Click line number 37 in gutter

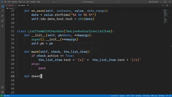(x=13, y=52)
